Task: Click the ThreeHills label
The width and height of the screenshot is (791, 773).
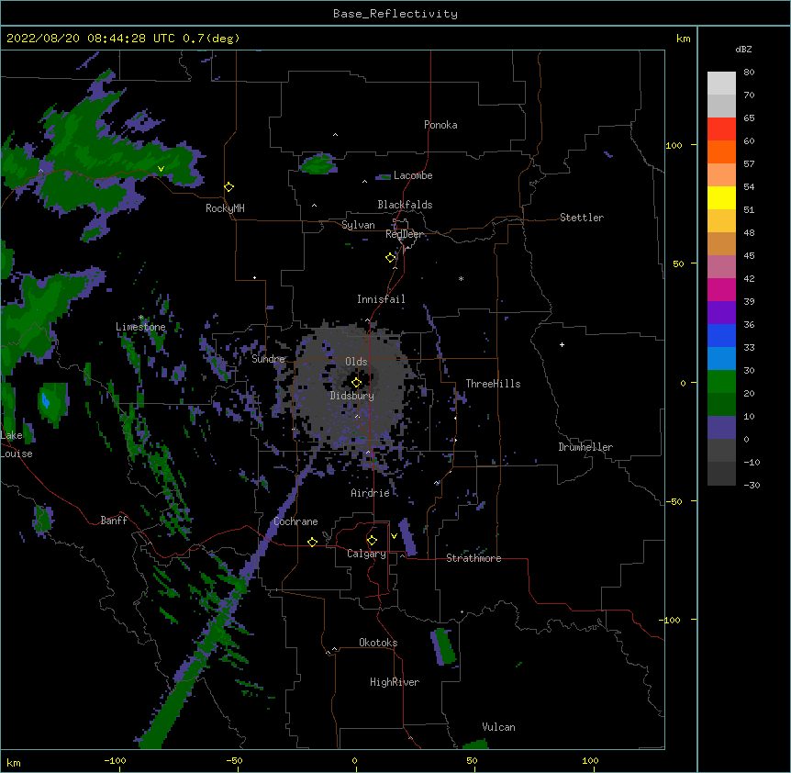Action: 493,384
